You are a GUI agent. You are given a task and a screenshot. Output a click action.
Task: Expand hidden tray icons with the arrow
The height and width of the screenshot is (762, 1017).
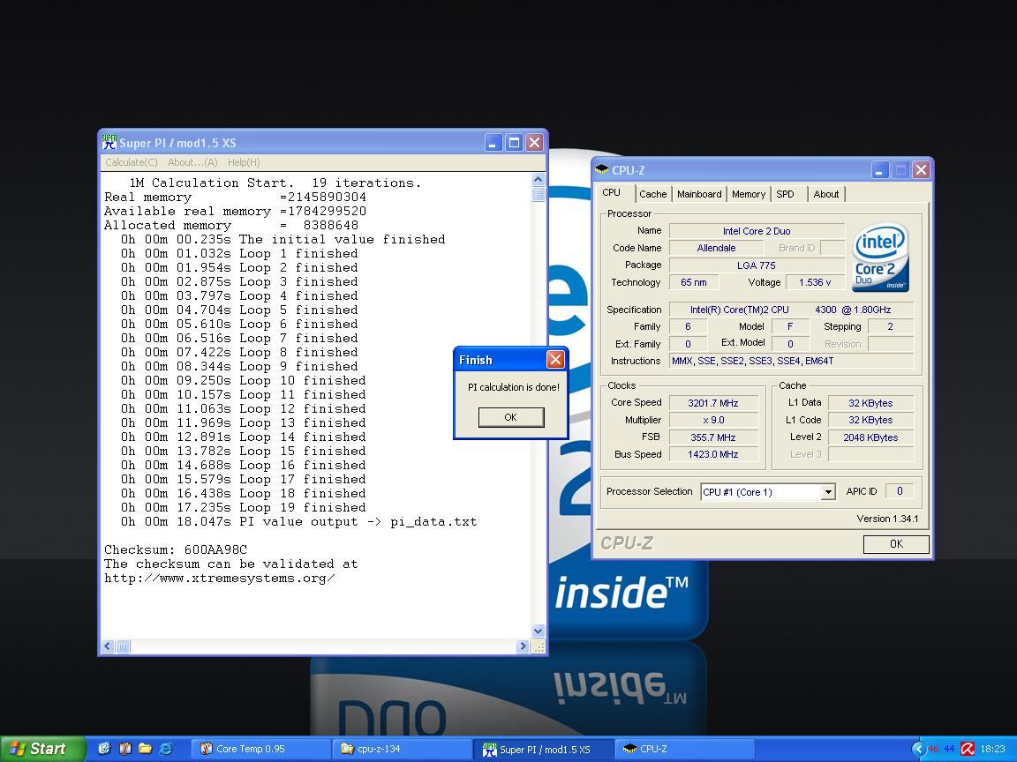pos(918,749)
